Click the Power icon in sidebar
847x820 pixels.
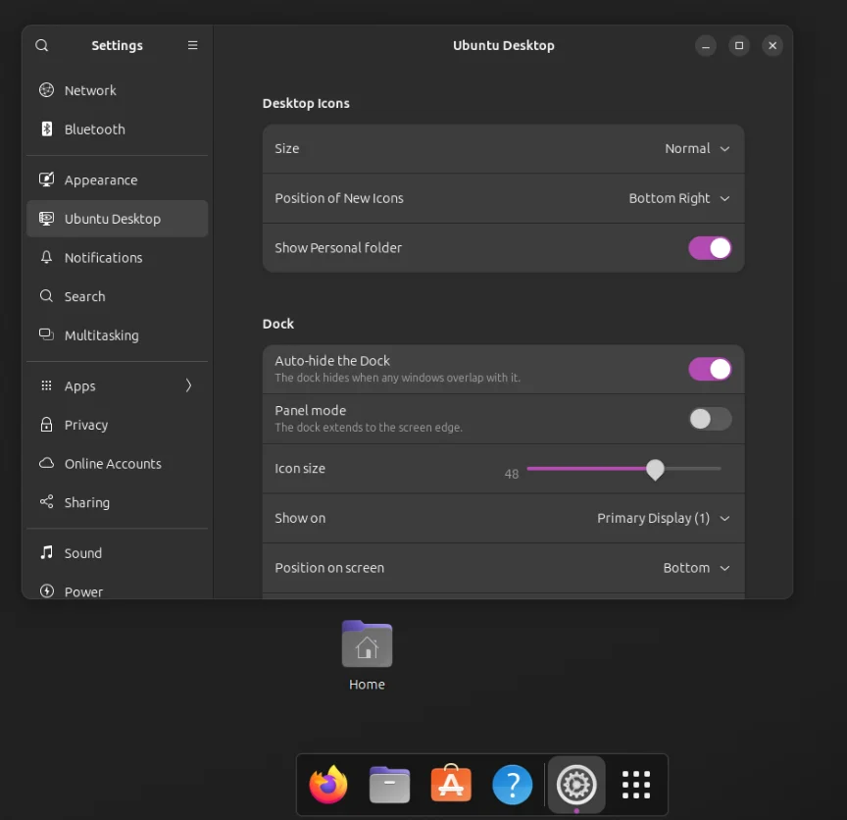[46, 590]
